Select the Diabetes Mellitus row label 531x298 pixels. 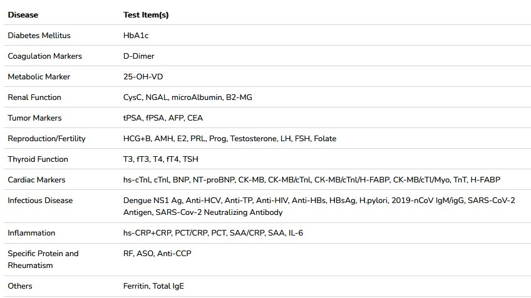click(39, 36)
